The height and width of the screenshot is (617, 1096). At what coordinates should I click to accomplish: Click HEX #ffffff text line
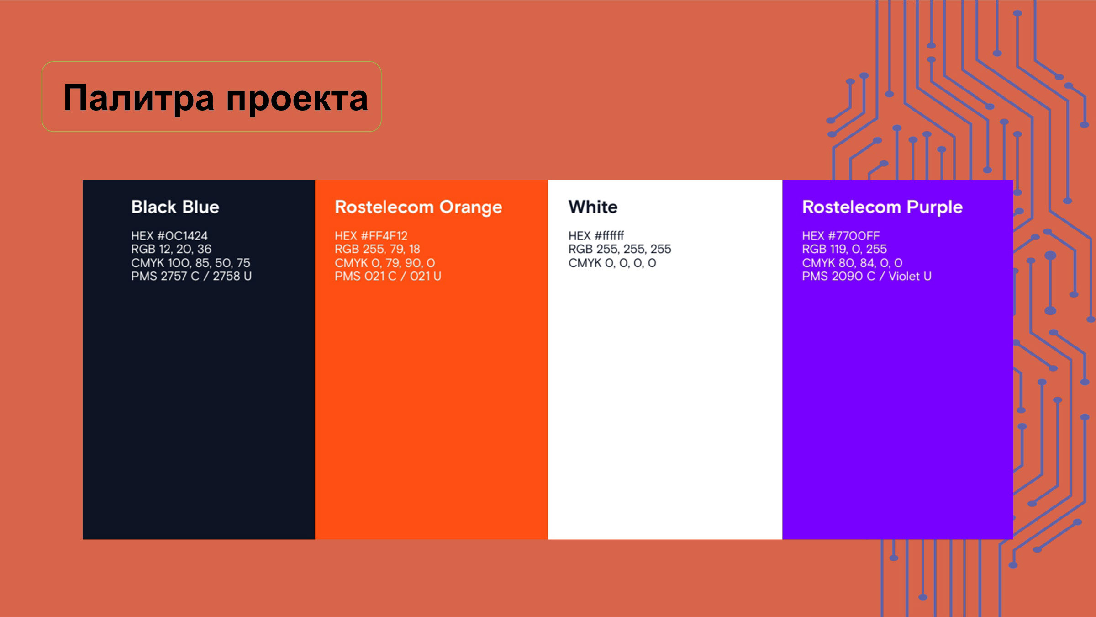(596, 236)
